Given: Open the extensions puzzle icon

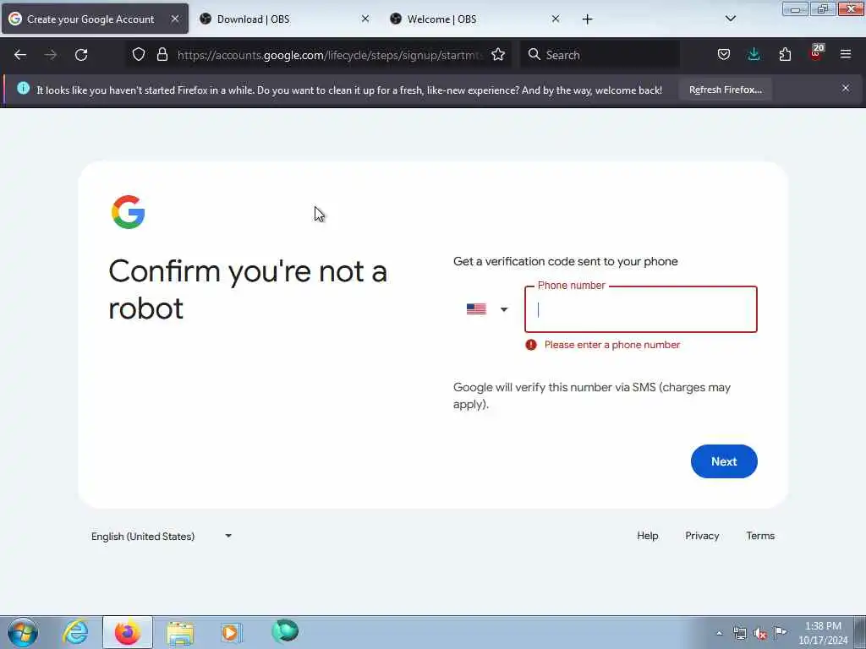Looking at the screenshot, I should (x=785, y=54).
